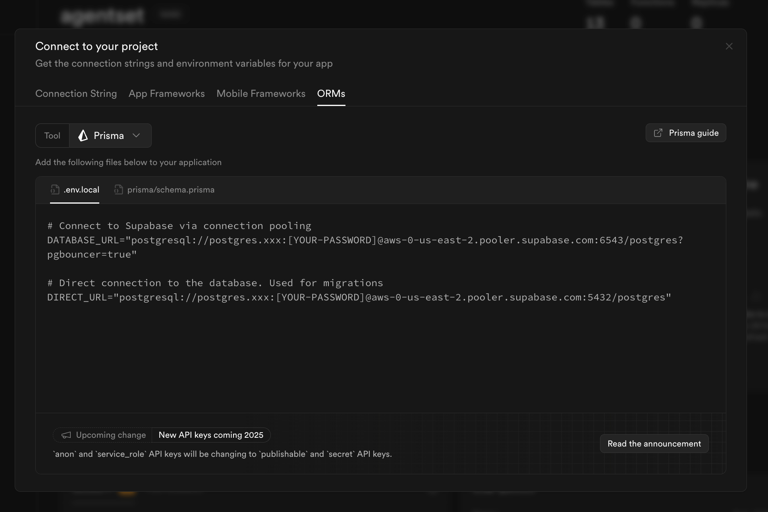Viewport: 768px width, 512px height.
Task: Open the Prisma guide link
Action: coord(686,133)
